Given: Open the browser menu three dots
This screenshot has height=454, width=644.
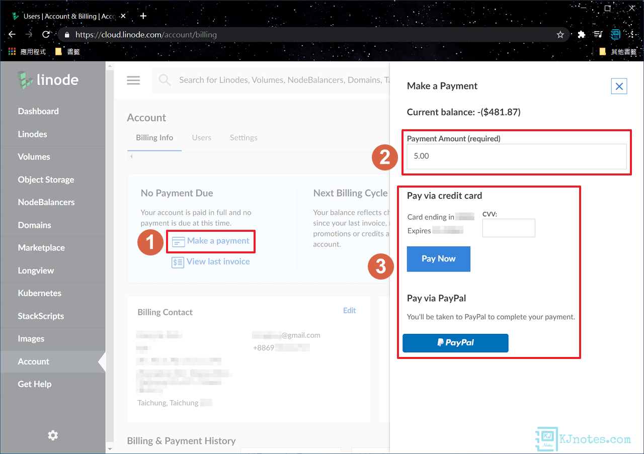Looking at the screenshot, I should click(632, 35).
